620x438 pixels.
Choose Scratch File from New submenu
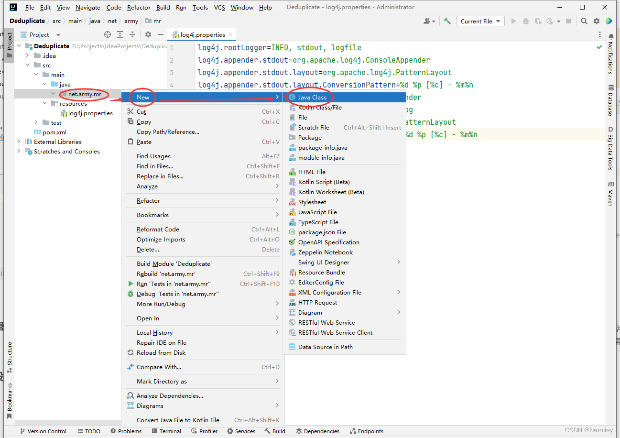pyautogui.click(x=344, y=127)
